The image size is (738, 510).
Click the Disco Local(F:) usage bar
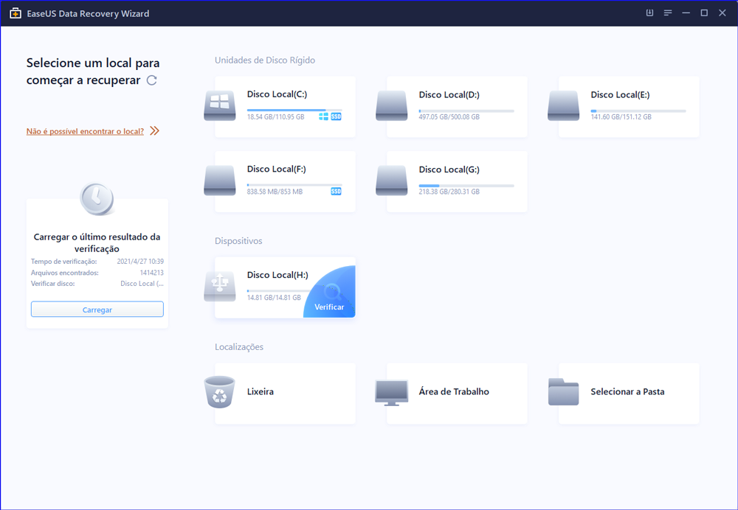(x=294, y=185)
